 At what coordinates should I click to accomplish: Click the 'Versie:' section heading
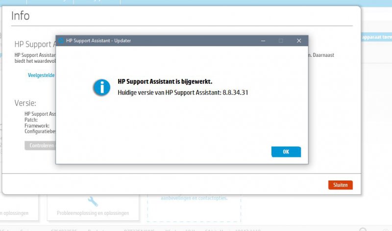coord(25,103)
